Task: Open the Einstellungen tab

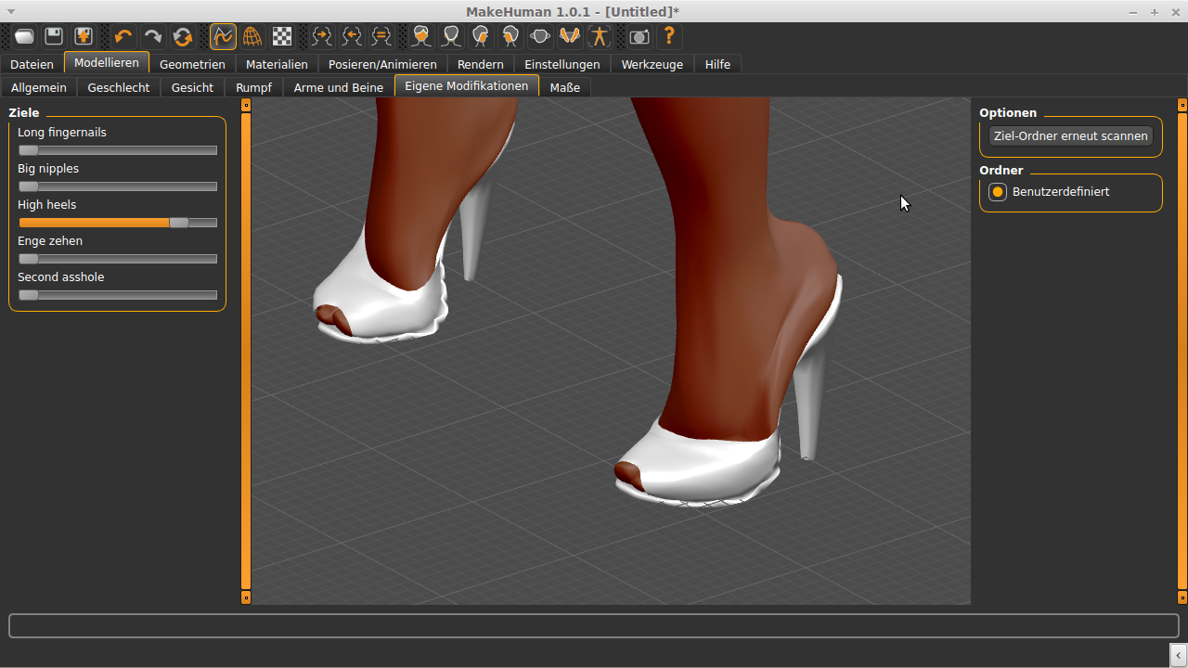Action: click(x=562, y=64)
